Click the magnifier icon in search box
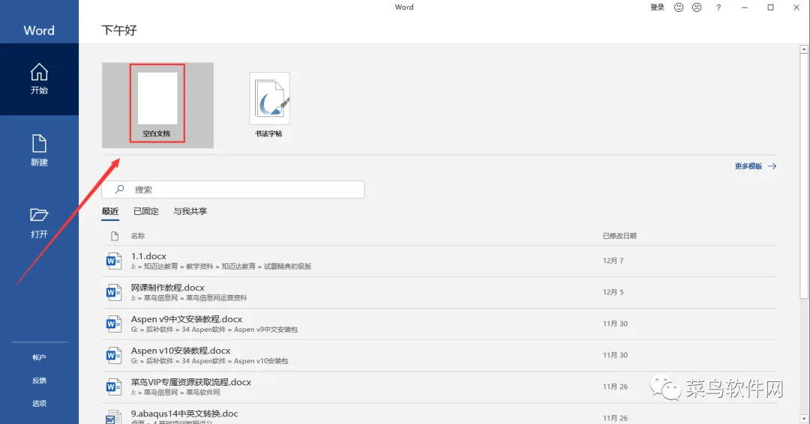This screenshot has height=424, width=810. pyautogui.click(x=119, y=190)
